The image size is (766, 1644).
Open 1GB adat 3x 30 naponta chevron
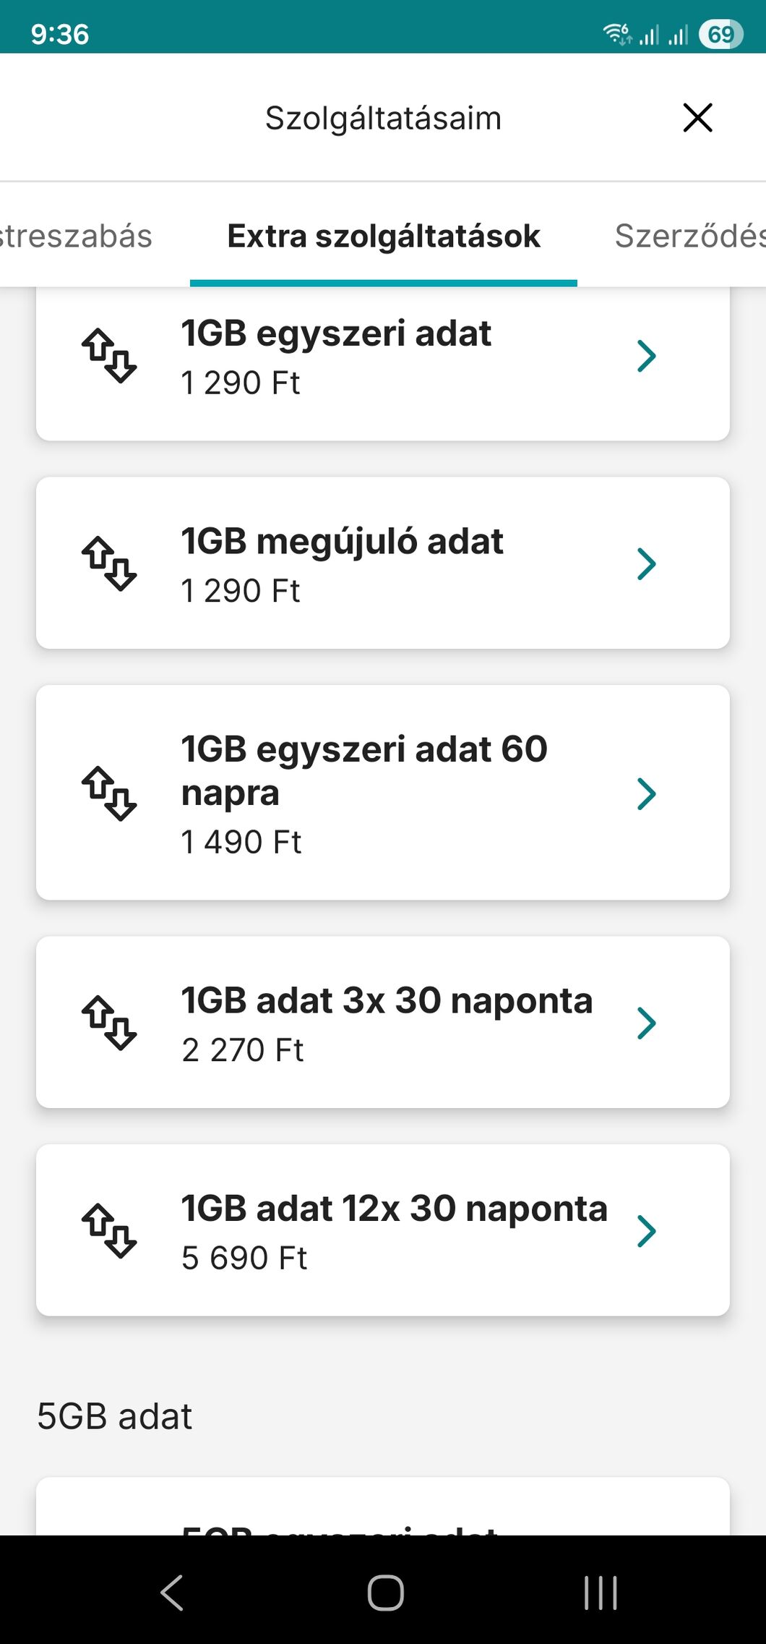point(646,1023)
